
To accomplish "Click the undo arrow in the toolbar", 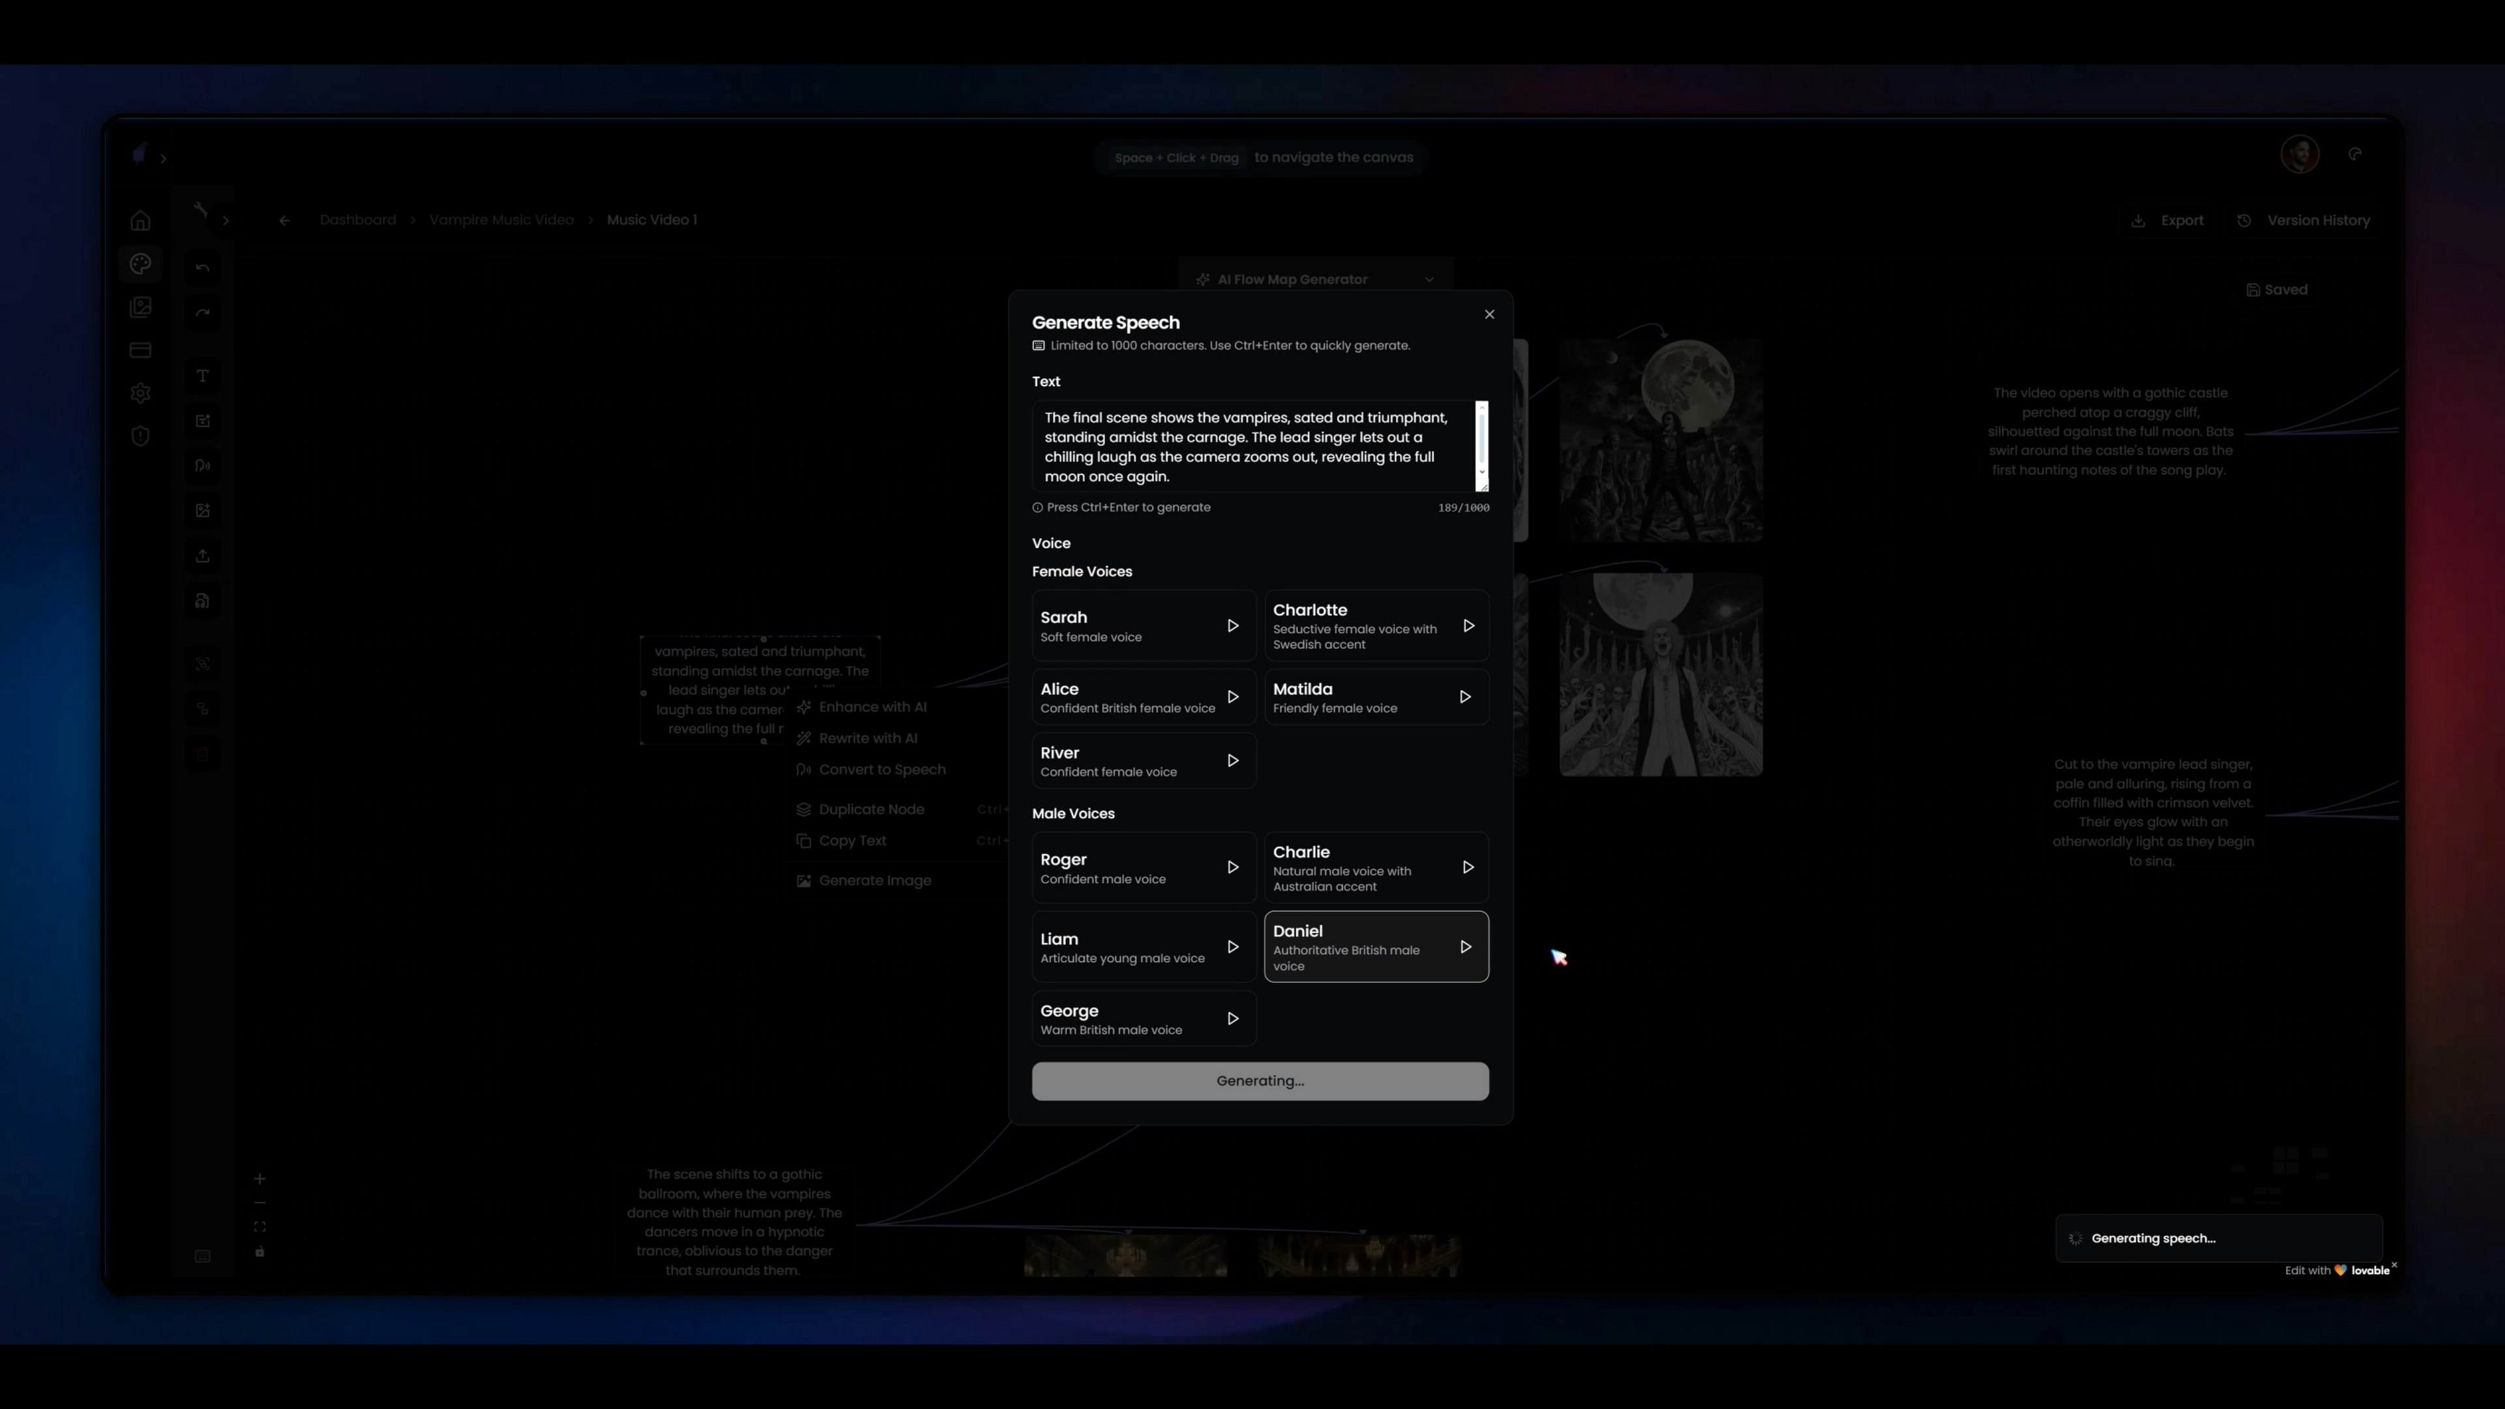I will [202, 267].
